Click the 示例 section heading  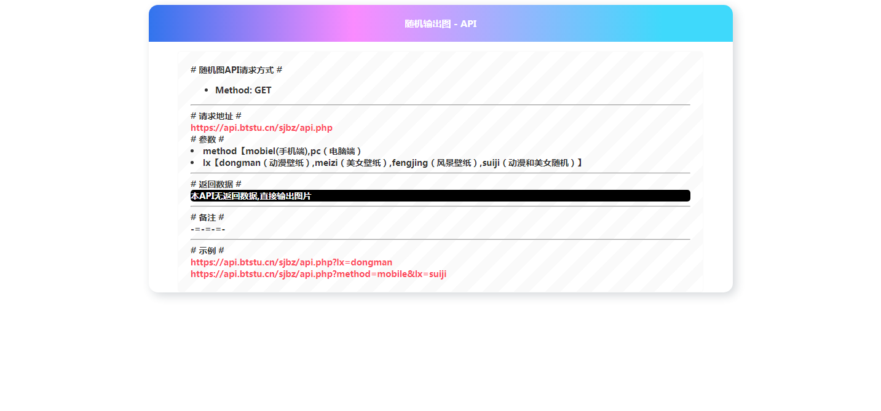pos(207,251)
